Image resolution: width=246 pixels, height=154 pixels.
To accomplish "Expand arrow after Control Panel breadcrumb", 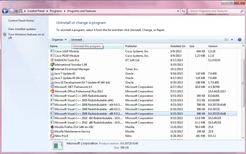I will (x=47, y=11).
